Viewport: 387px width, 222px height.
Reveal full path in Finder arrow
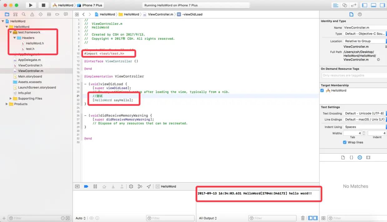[378, 60]
